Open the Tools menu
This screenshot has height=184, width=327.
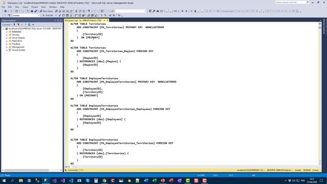click(x=43, y=7)
